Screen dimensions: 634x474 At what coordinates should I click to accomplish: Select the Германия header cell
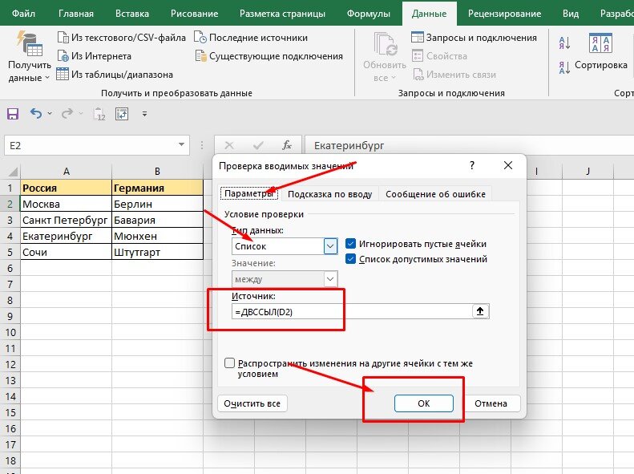(157, 188)
